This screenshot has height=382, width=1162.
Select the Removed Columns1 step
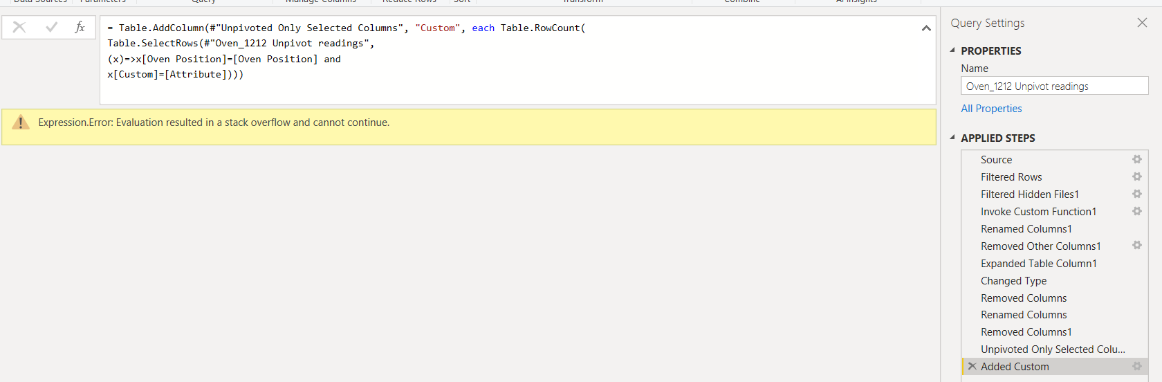pyautogui.click(x=1054, y=332)
